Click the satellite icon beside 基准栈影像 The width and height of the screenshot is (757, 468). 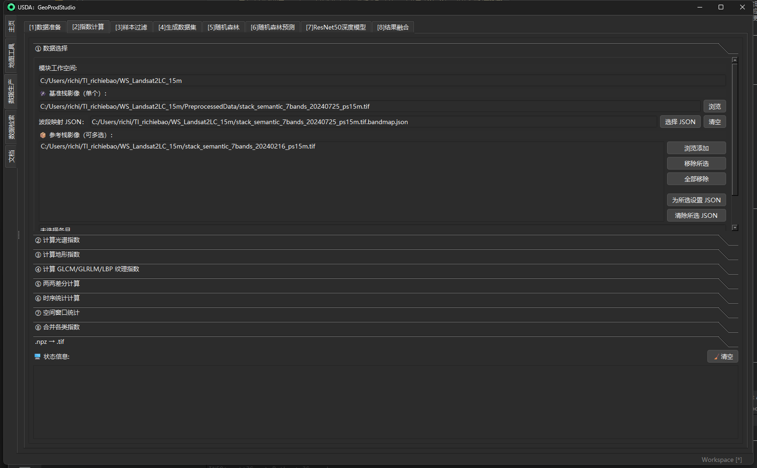[43, 94]
